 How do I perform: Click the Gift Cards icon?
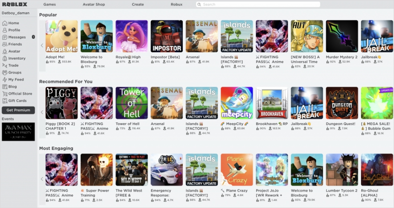click(x=4, y=101)
